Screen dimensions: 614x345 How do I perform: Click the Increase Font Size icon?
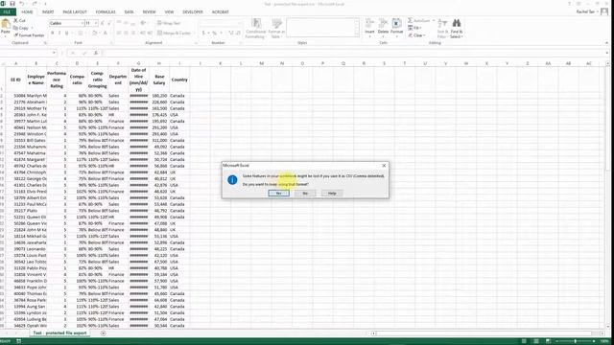[103, 23]
